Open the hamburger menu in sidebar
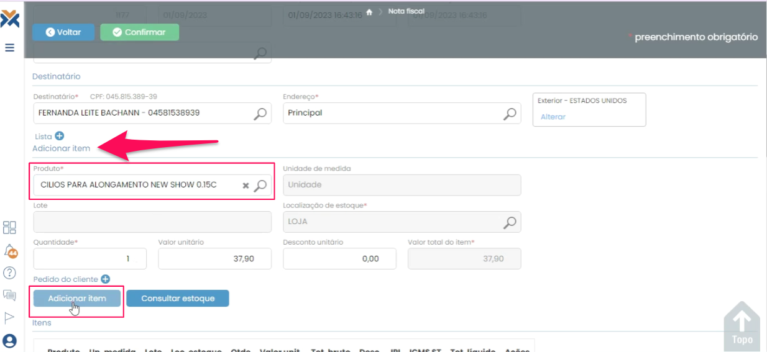The image size is (767, 352). [9, 47]
